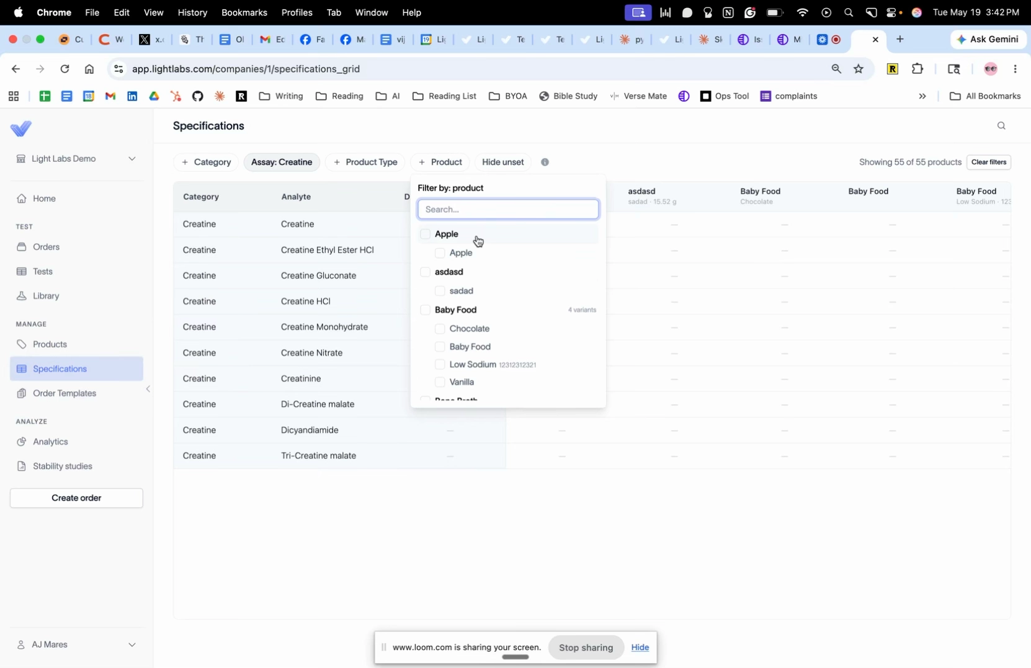Click the Clear filters button

pos(989,163)
